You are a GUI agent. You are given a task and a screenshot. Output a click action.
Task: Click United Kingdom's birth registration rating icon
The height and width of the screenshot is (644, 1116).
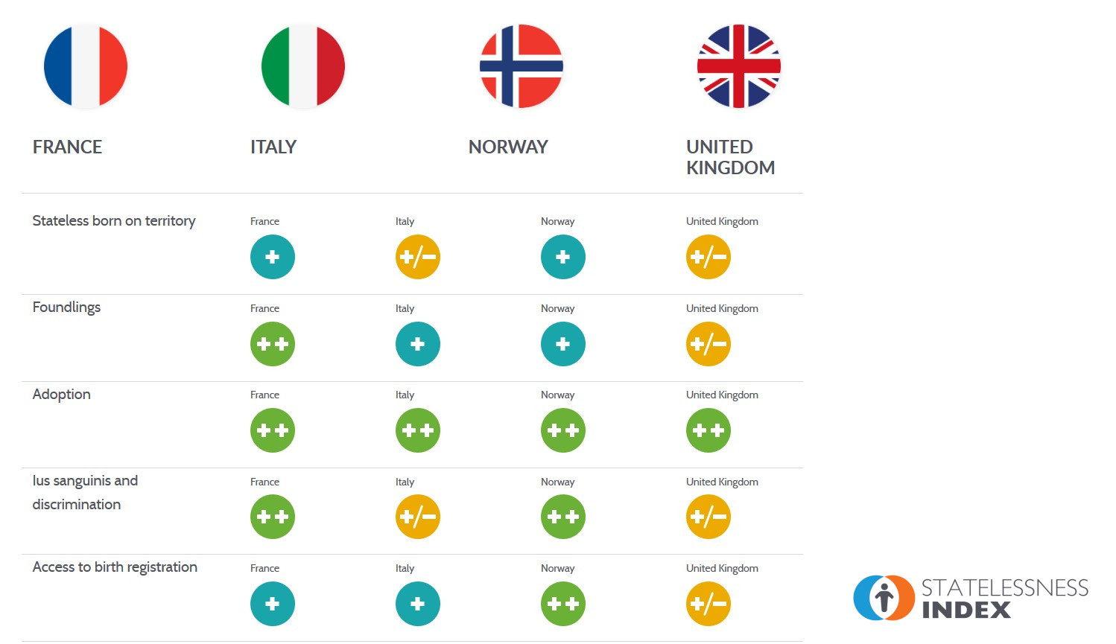[x=708, y=604]
